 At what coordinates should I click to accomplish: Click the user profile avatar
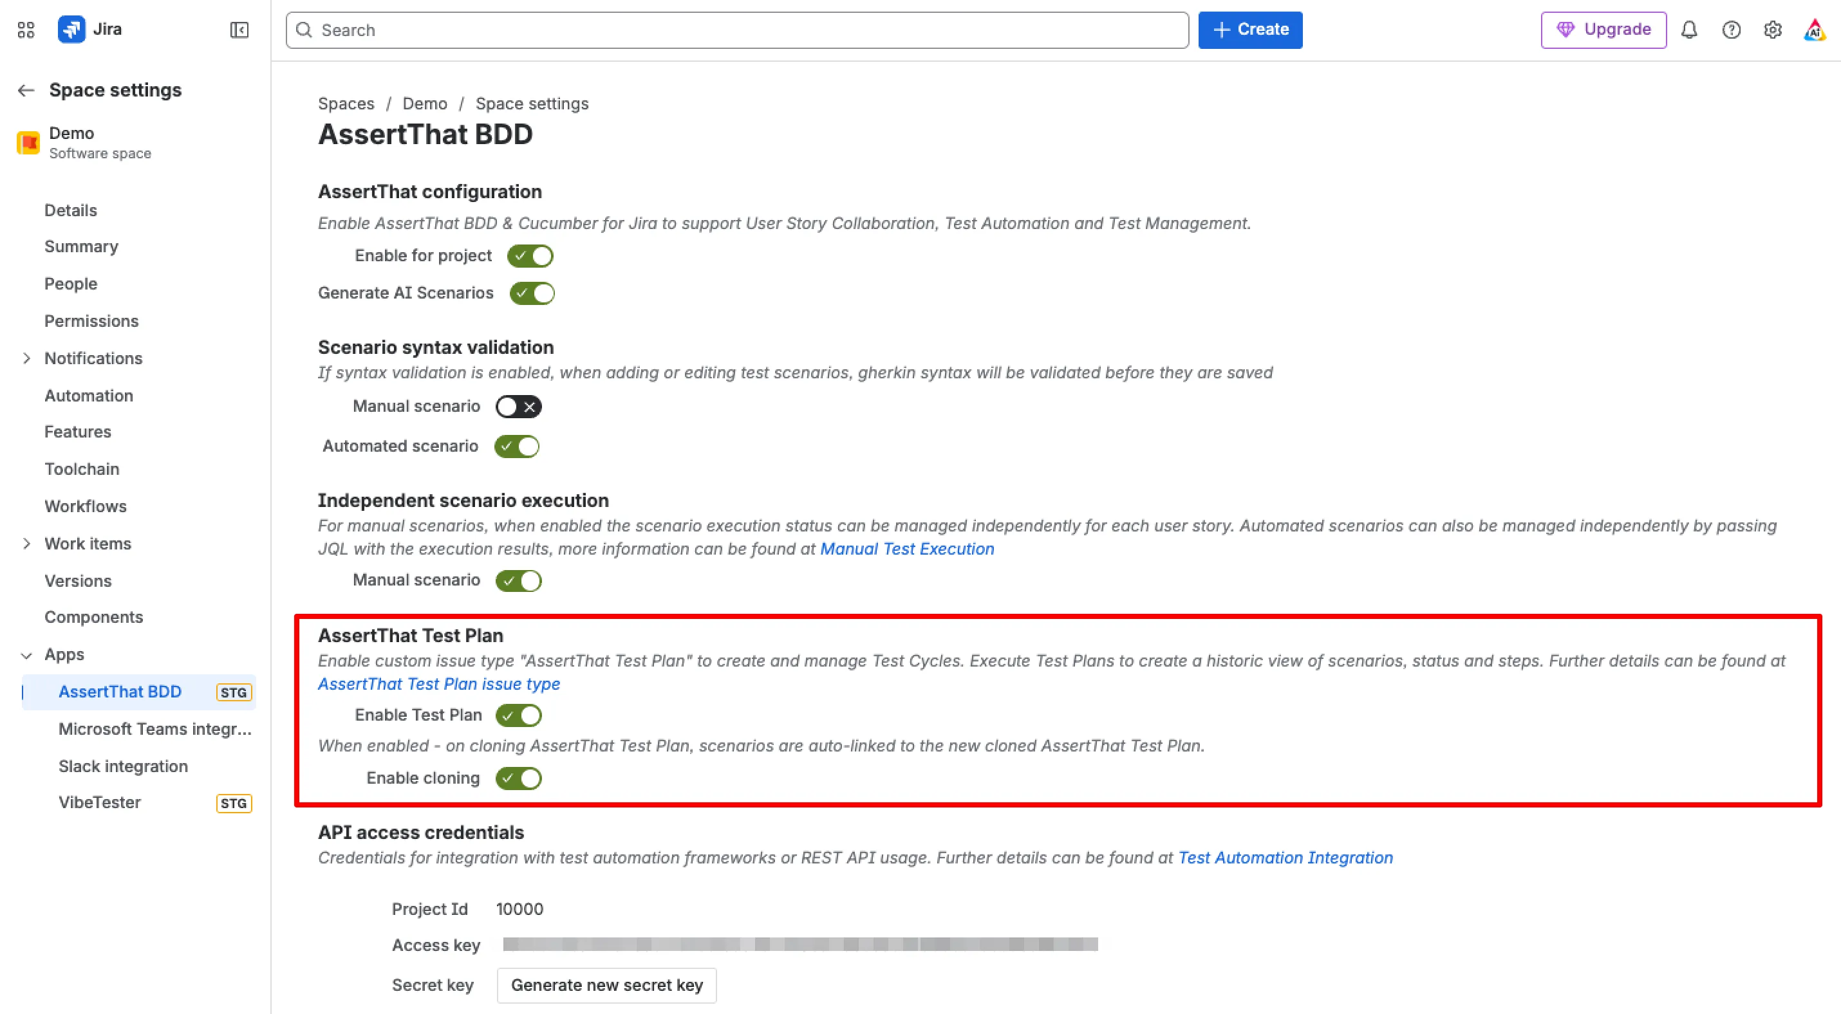click(1815, 30)
